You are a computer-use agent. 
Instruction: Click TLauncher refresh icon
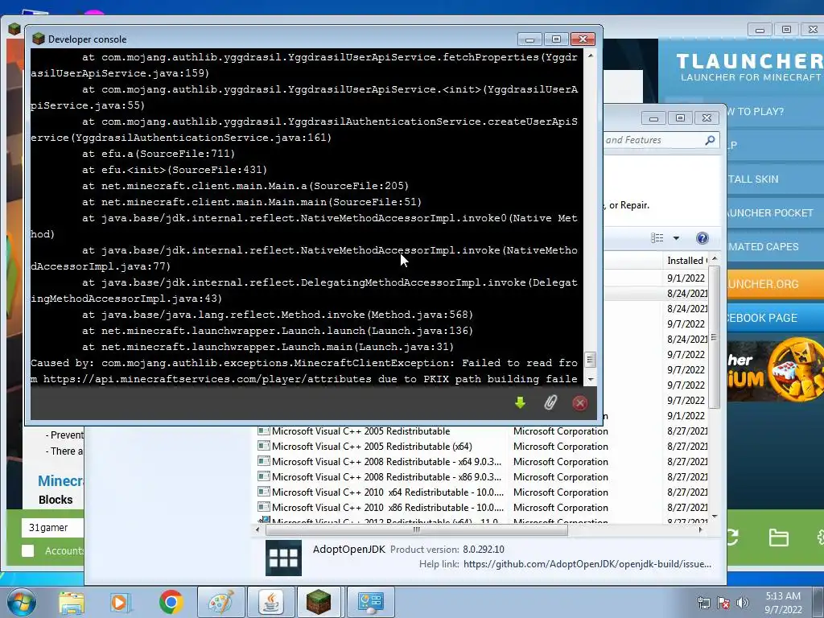(732, 537)
